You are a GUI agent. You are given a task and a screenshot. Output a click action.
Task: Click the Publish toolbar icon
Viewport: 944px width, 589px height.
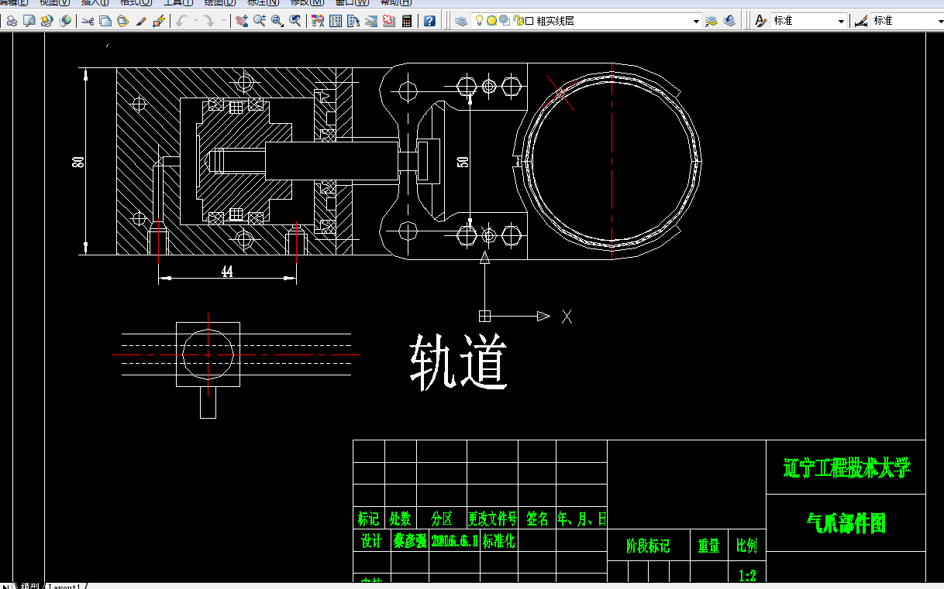(x=47, y=21)
